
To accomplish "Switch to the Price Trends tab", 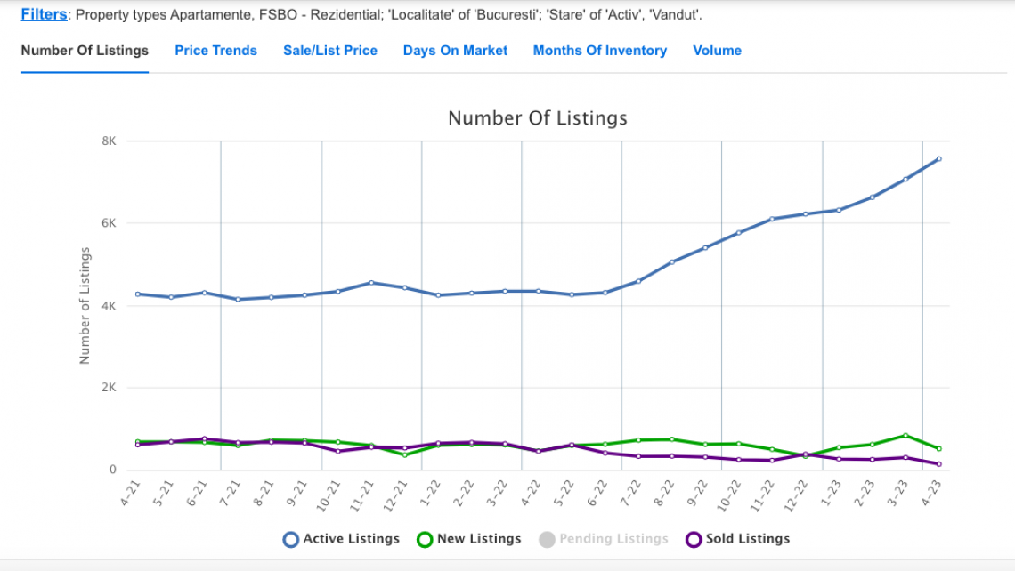I will point(215,51).
